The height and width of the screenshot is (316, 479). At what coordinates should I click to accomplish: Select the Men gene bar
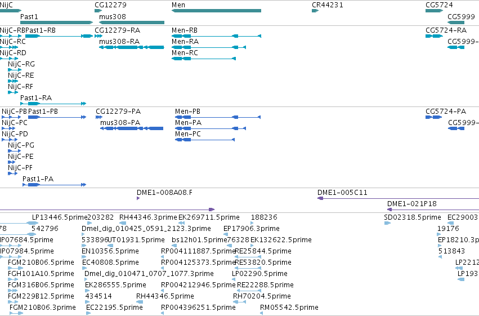(216, 11)
